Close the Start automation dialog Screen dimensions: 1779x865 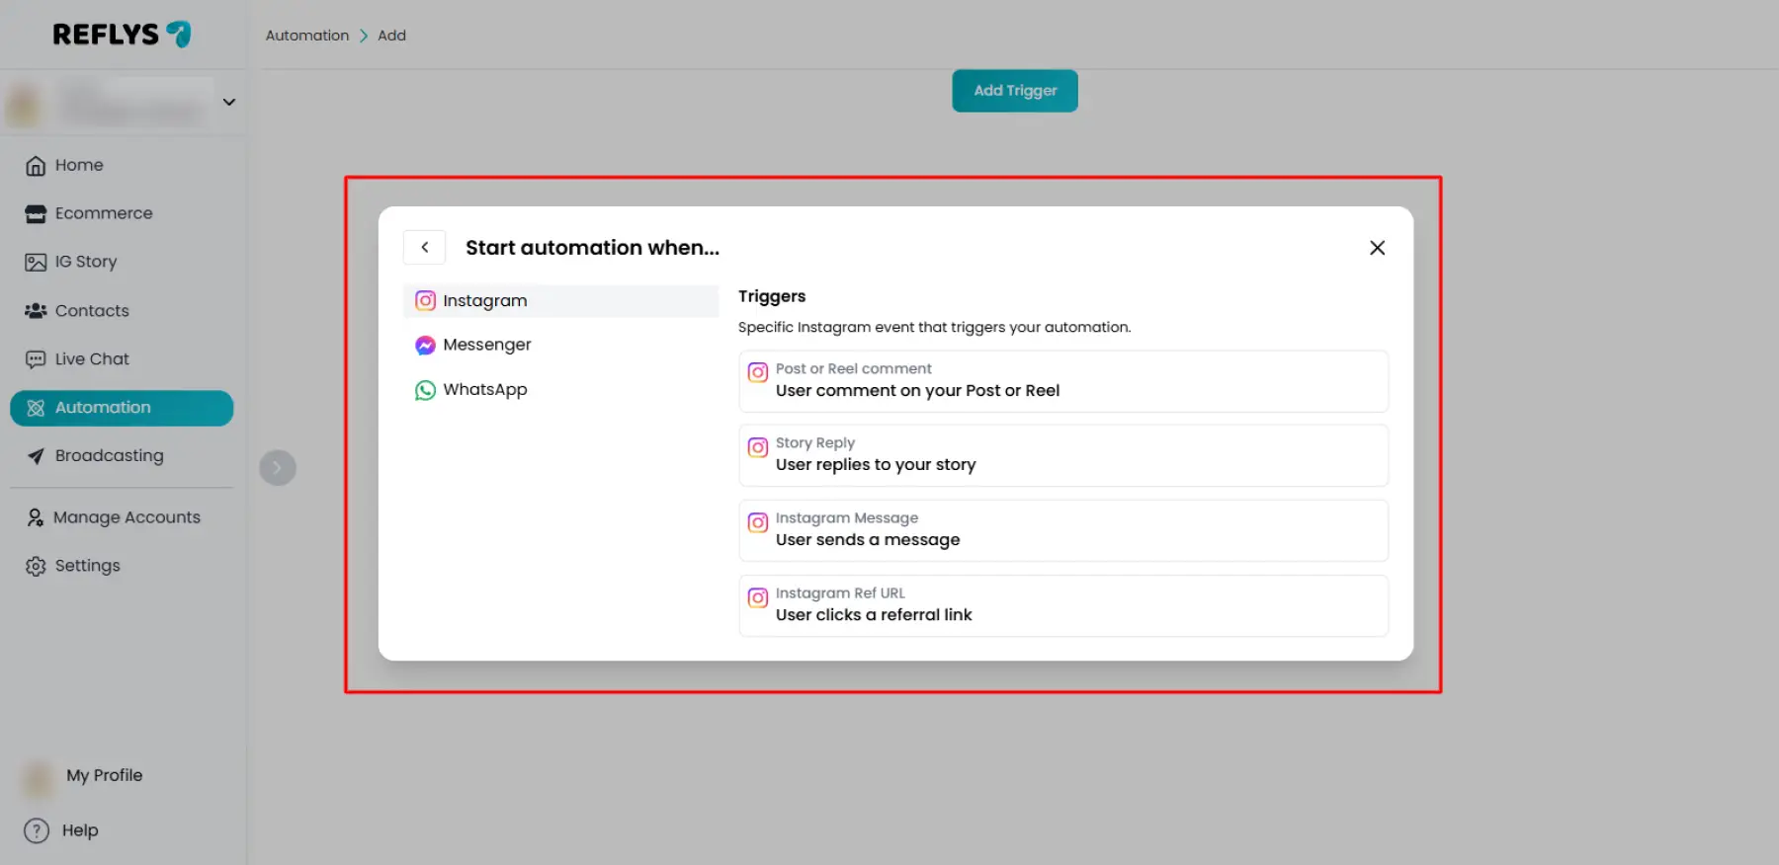pos(1377,248)
